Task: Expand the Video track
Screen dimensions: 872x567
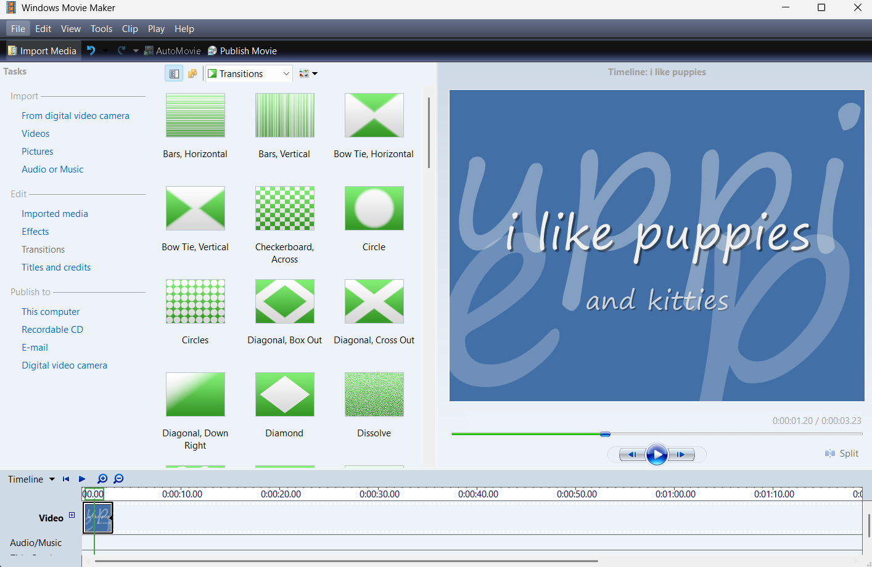Action: (72, 515)
